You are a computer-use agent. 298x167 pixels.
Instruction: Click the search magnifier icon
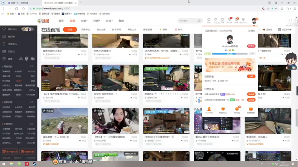[x=199, y=21]
